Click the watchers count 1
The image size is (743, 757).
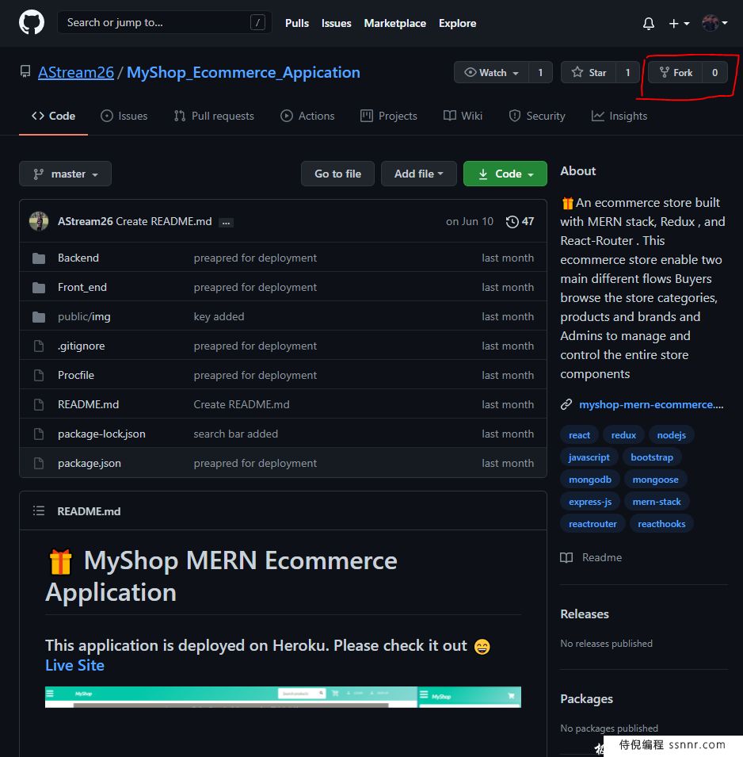[x=540, y=72]
